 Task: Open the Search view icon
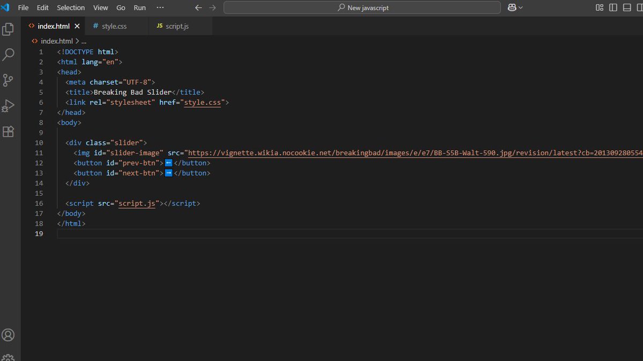coord(8,55)
